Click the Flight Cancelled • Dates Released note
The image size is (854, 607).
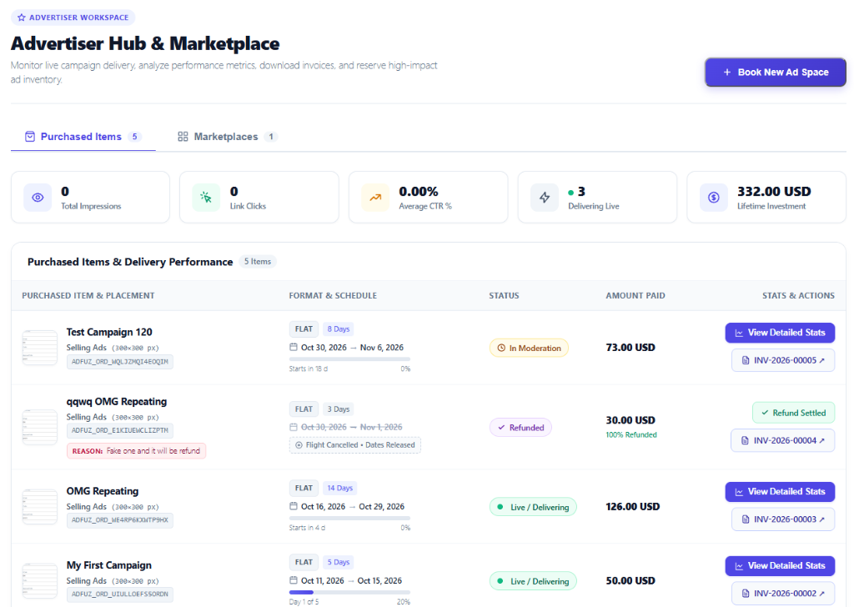click(355, 444)
